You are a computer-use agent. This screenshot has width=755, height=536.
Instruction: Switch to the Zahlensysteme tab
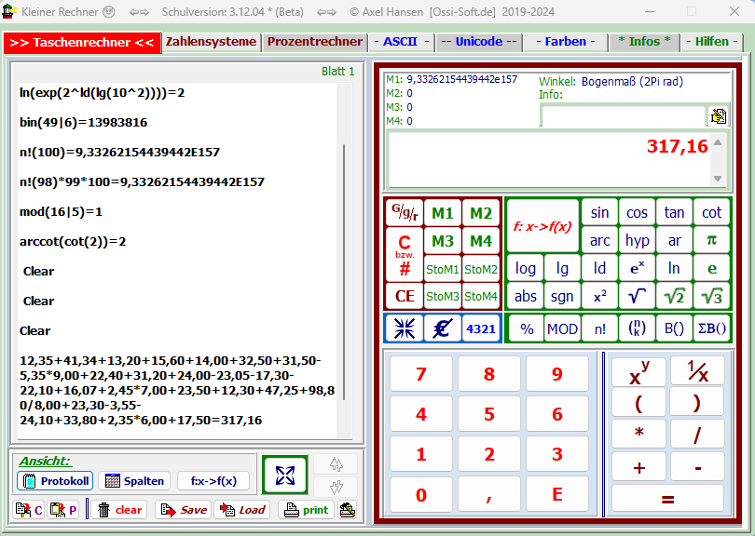211,42
